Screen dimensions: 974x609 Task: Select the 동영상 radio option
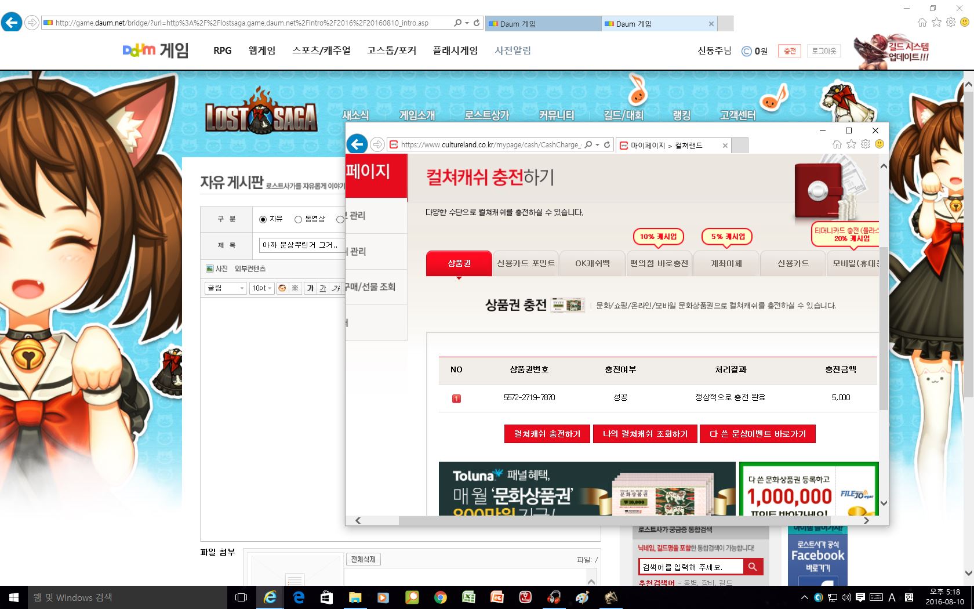pyautogui.click(x=298, y=219)
